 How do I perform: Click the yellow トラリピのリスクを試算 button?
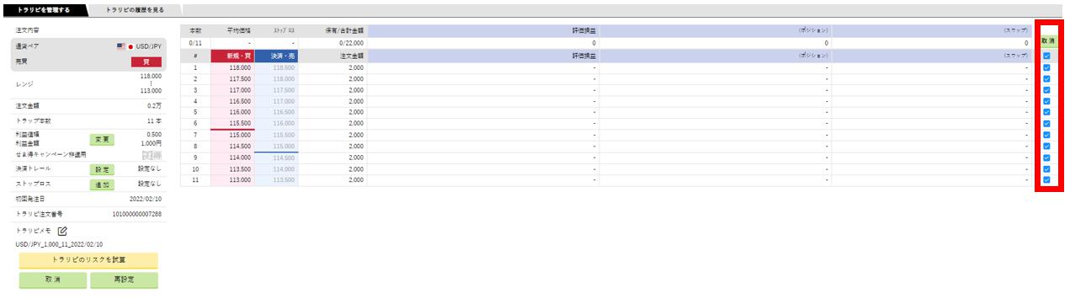(x=88, y=260)
